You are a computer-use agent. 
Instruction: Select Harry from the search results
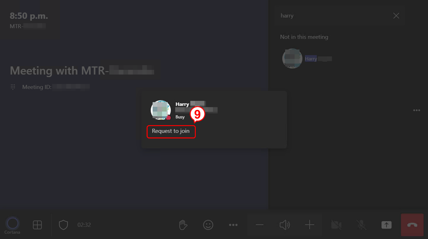[x=311, y=59]
